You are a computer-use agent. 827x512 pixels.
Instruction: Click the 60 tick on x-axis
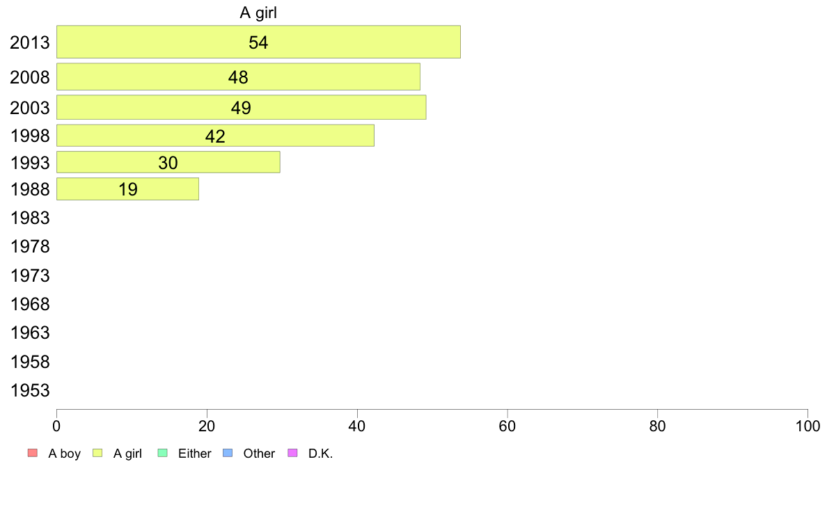pyautogui.click(x=507, y=426)
